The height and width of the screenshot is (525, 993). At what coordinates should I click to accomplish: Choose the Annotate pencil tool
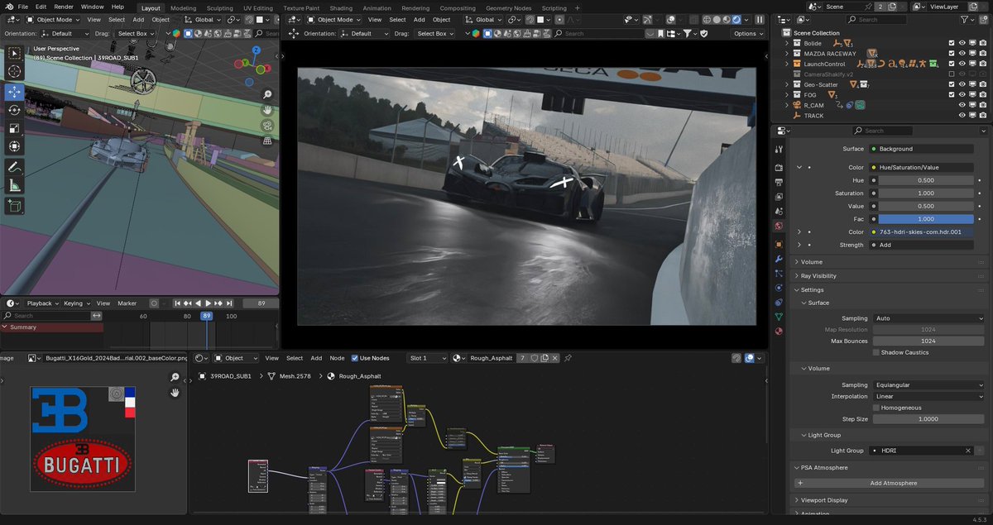(x=15, y=167)
